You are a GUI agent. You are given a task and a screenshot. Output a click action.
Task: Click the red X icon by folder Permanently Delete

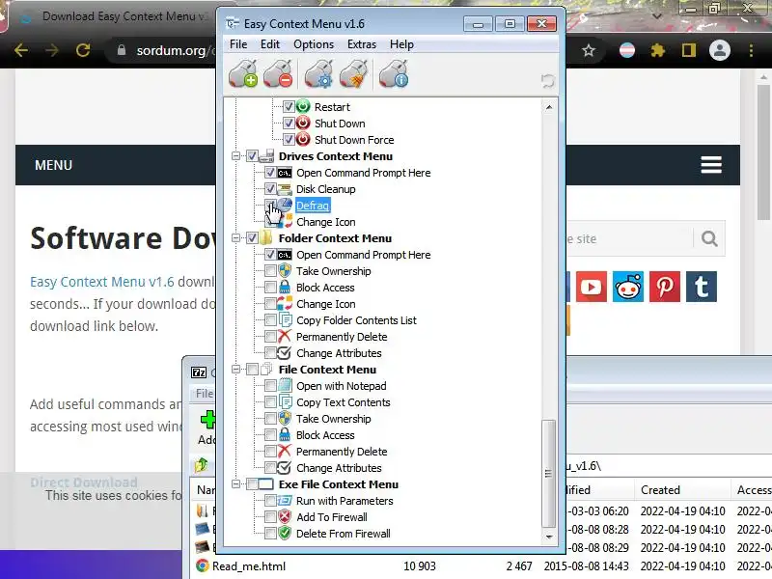pos(285,336)
